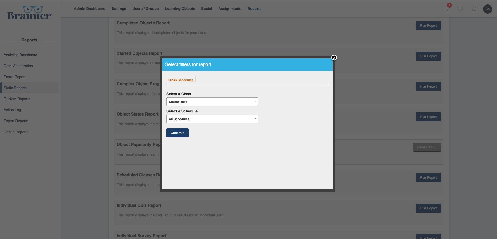
Task: Run the Started Objects Report
Action: [428, 56]
